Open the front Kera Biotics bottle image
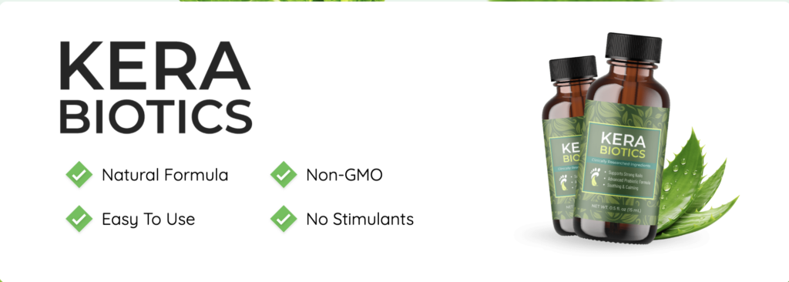Viewport: 789px width, 282px height. [623, 139]
